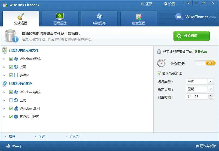The width and height of the screenshot is (219, 151).
Task: Click the 推荐 link
Action: (x=12, y=136)
